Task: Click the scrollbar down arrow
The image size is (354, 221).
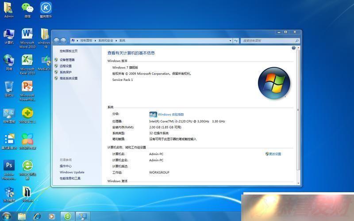Action: point(298,183)
